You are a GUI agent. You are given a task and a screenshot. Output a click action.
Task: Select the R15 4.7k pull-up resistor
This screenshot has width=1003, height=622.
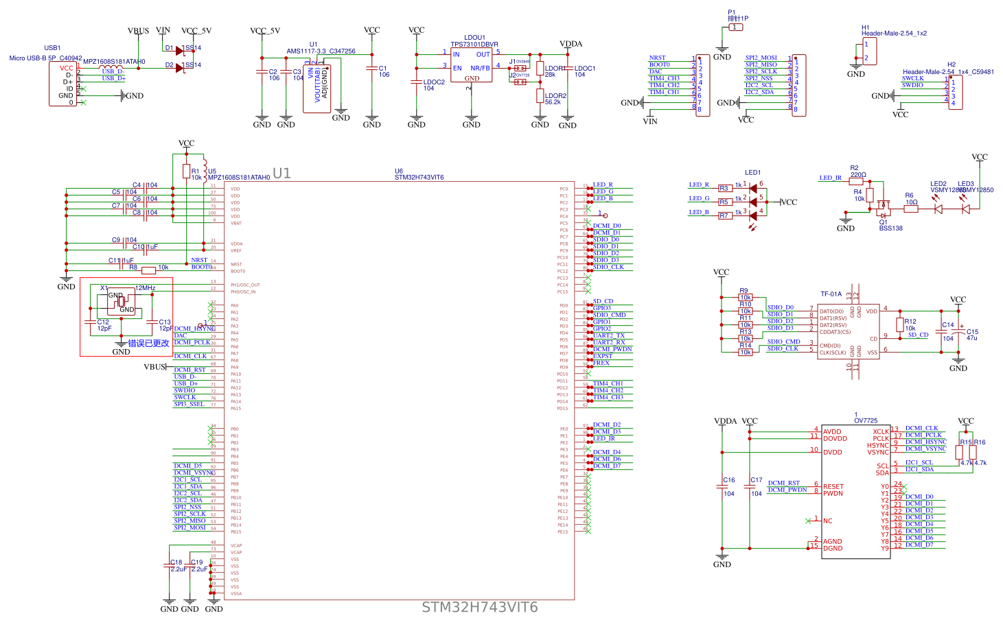click(959, 453)
